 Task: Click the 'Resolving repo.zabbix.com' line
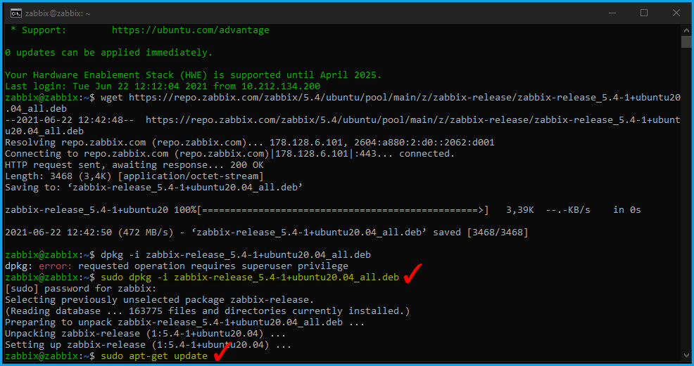point(250,143)
